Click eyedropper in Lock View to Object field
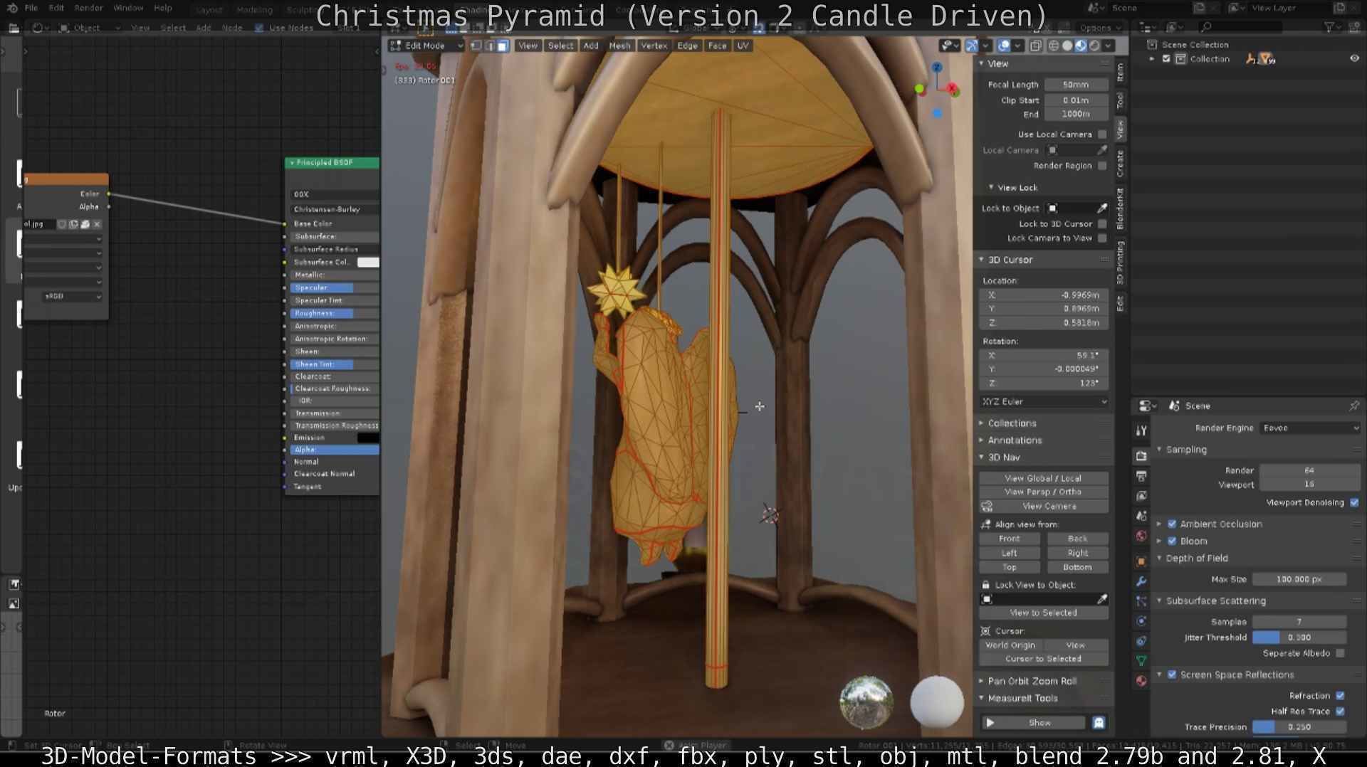 [x=1102, y=599]
